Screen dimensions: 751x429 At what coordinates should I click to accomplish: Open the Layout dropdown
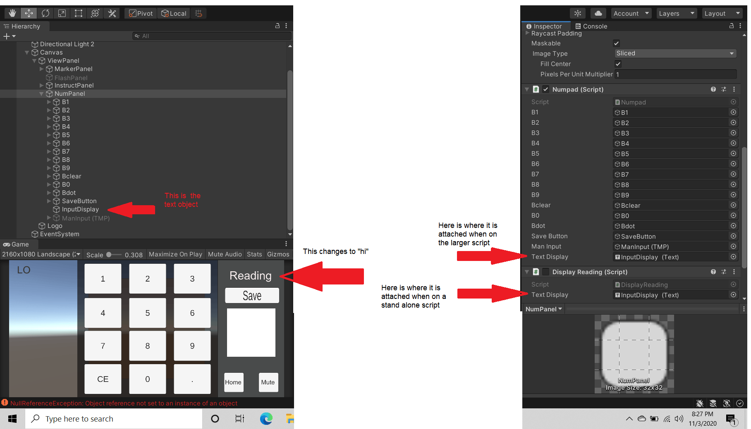722,13
